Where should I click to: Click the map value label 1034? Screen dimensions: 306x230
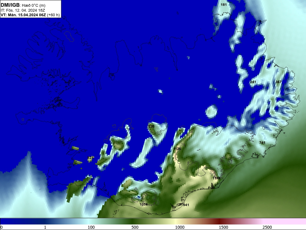pos(144,204)
